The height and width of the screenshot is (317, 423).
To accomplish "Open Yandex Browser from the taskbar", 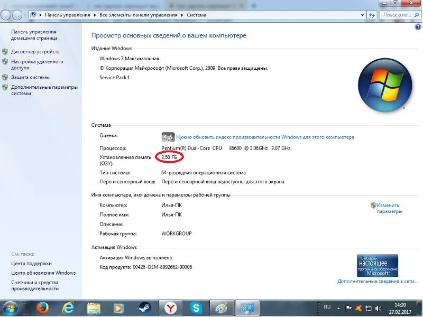I will 170,308.
